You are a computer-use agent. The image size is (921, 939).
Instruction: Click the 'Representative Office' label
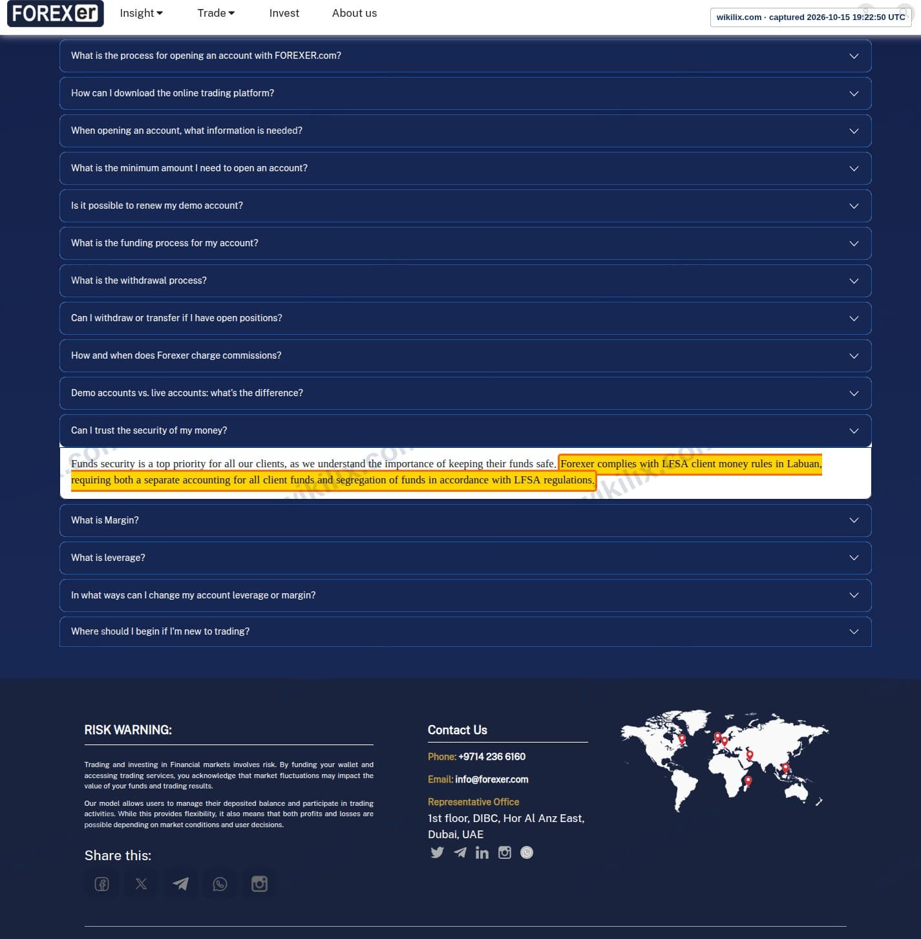click(474, 802)
